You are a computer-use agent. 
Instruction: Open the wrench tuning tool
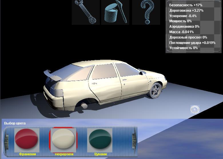(85, 12)
